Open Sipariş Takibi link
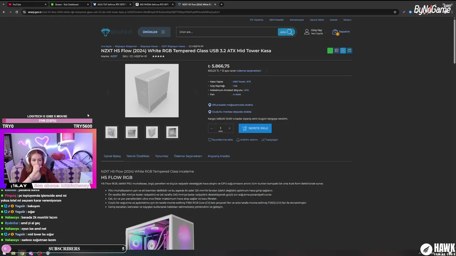456x256 pixels. [x=317, y=20]
